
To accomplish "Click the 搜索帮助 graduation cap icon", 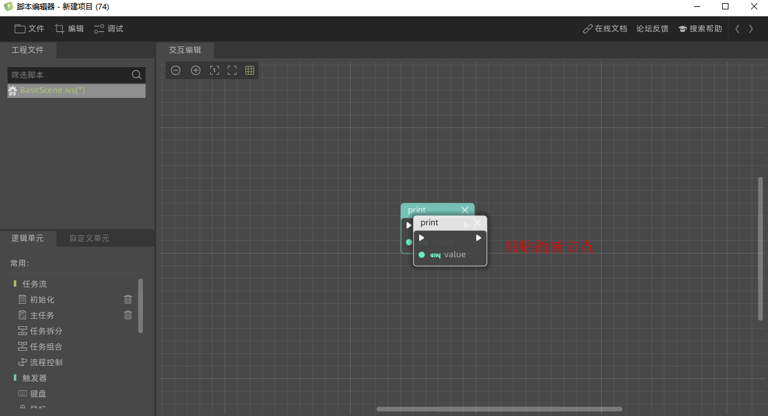I will 683,29.
